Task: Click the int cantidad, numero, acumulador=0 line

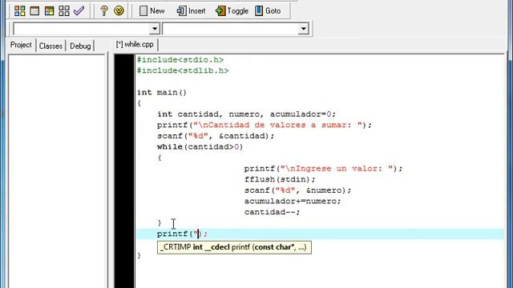Action: pos(246,114)
